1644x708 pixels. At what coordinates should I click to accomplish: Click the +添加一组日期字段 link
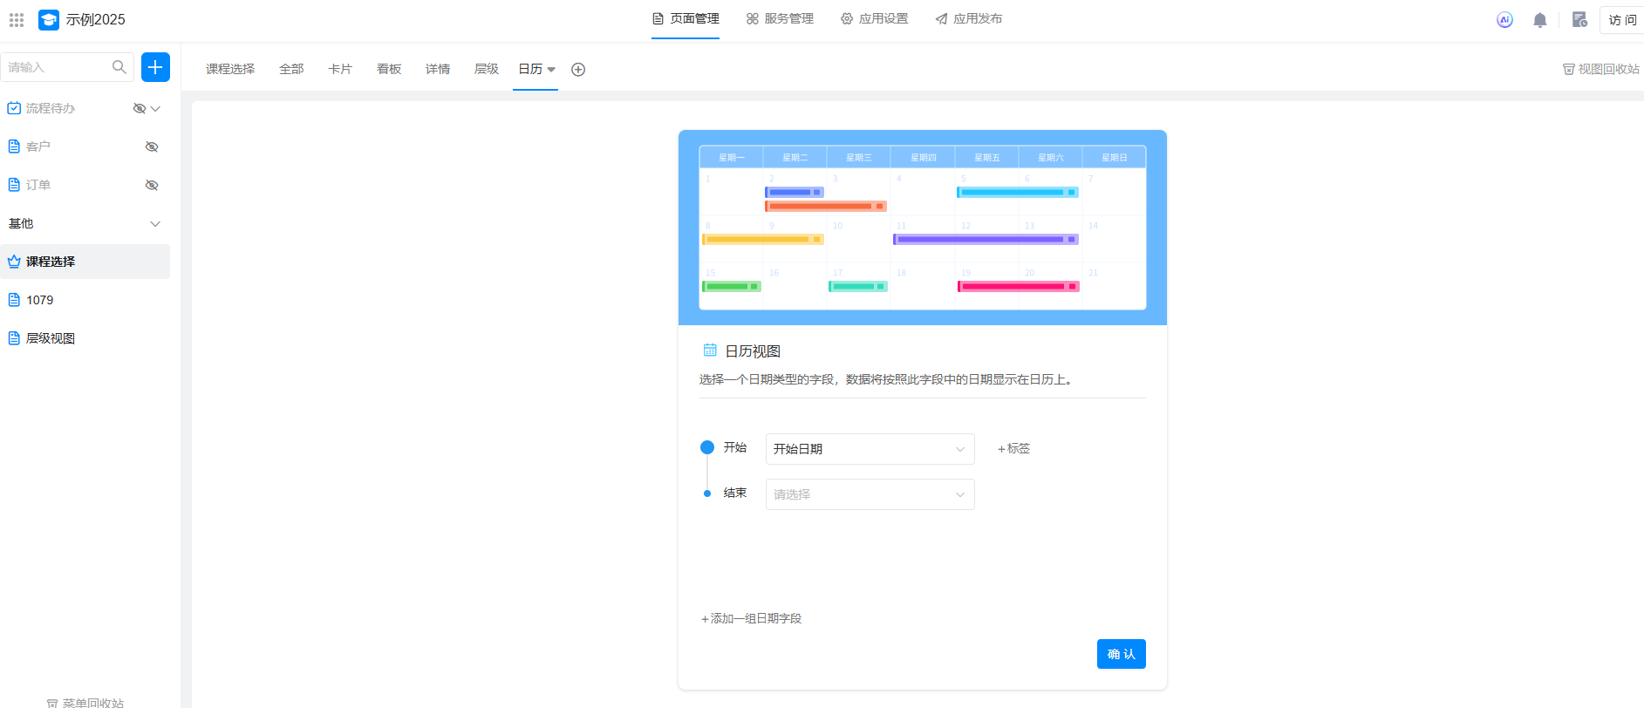[x=751, y=618]
